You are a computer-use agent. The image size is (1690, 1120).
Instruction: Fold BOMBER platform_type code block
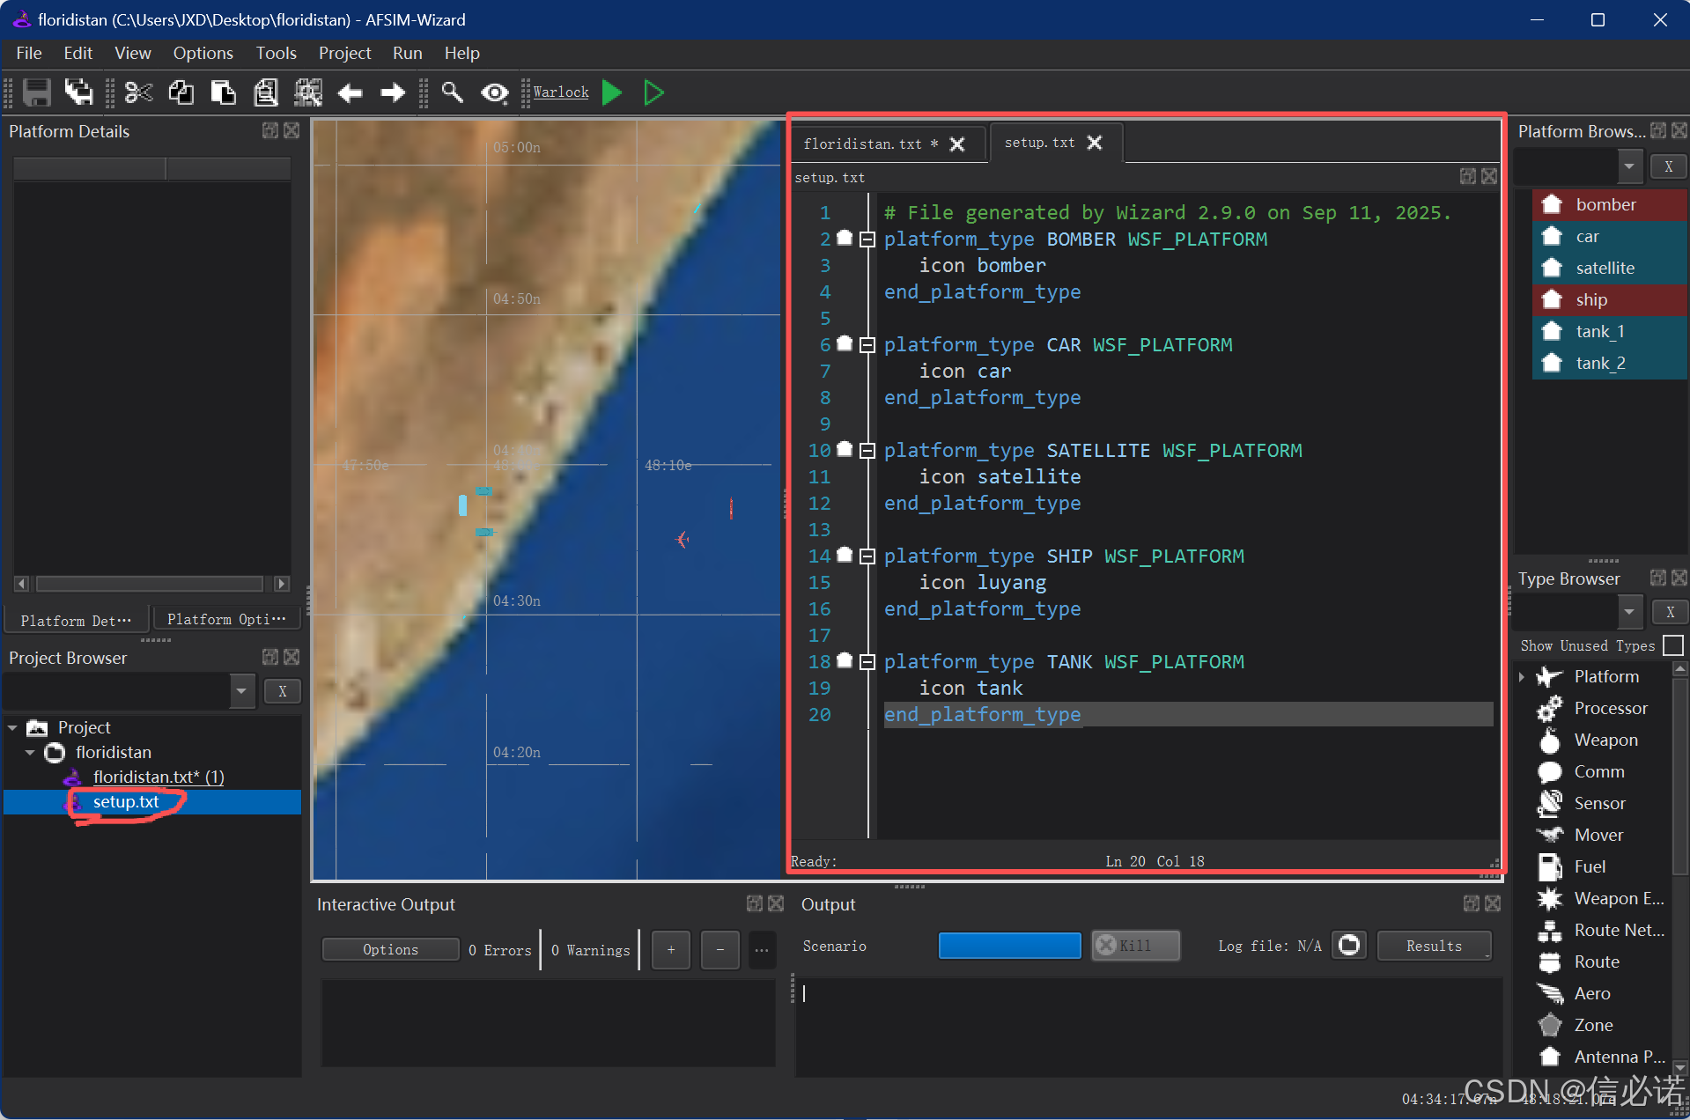coord(867,239)
